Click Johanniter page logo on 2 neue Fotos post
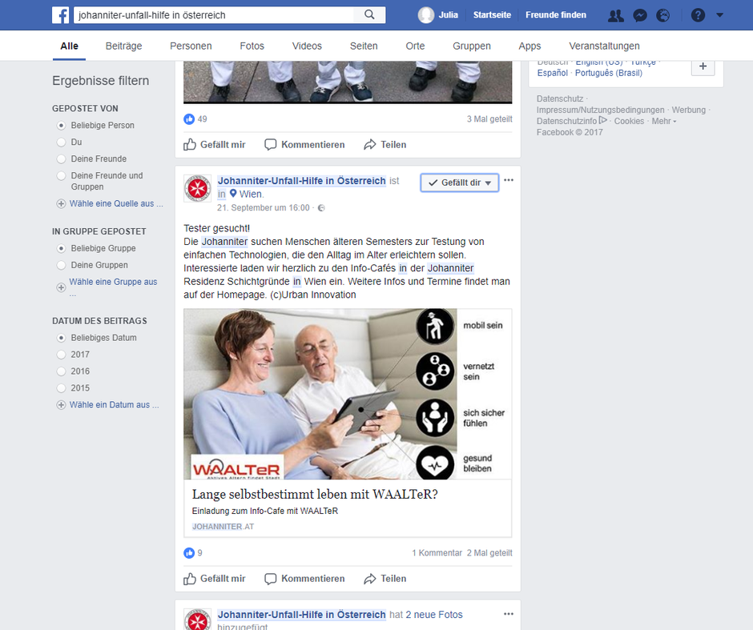 197,620
